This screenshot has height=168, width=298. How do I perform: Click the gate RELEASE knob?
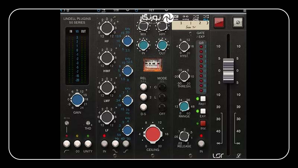(x=184, y=136)
